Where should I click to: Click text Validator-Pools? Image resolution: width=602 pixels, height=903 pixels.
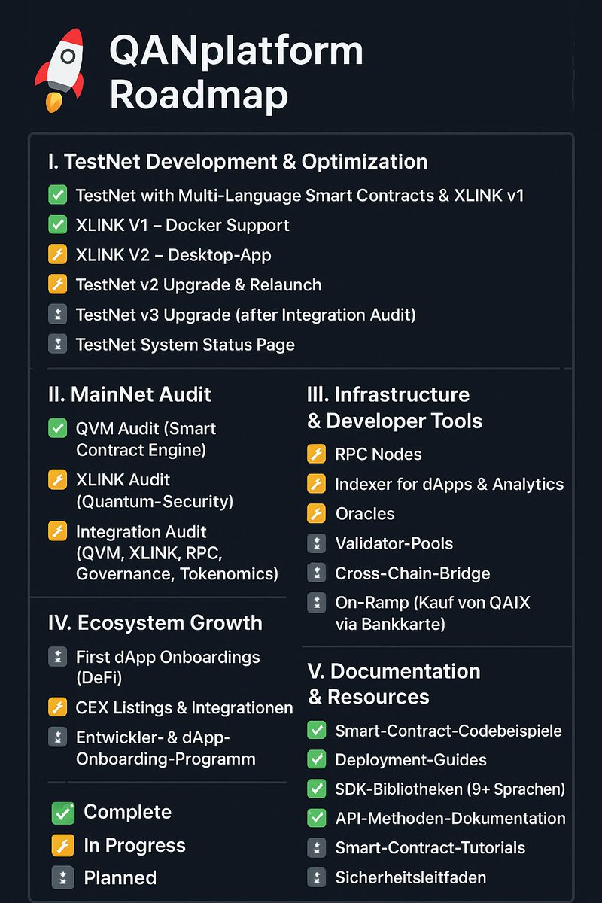pyautogui.click(x=394, y=543)
